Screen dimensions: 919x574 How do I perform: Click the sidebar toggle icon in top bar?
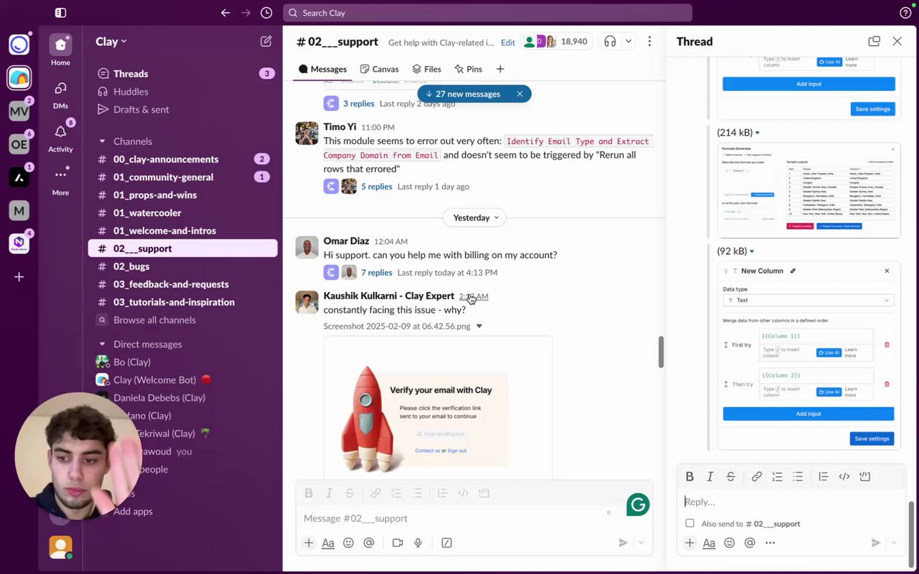[x=60, y=13]
